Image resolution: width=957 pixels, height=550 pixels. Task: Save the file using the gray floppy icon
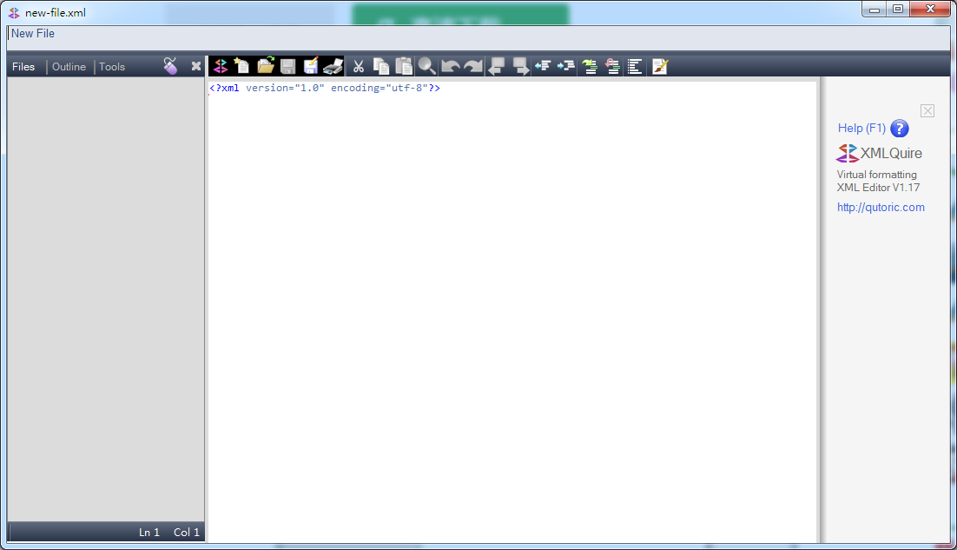[288, 67]
